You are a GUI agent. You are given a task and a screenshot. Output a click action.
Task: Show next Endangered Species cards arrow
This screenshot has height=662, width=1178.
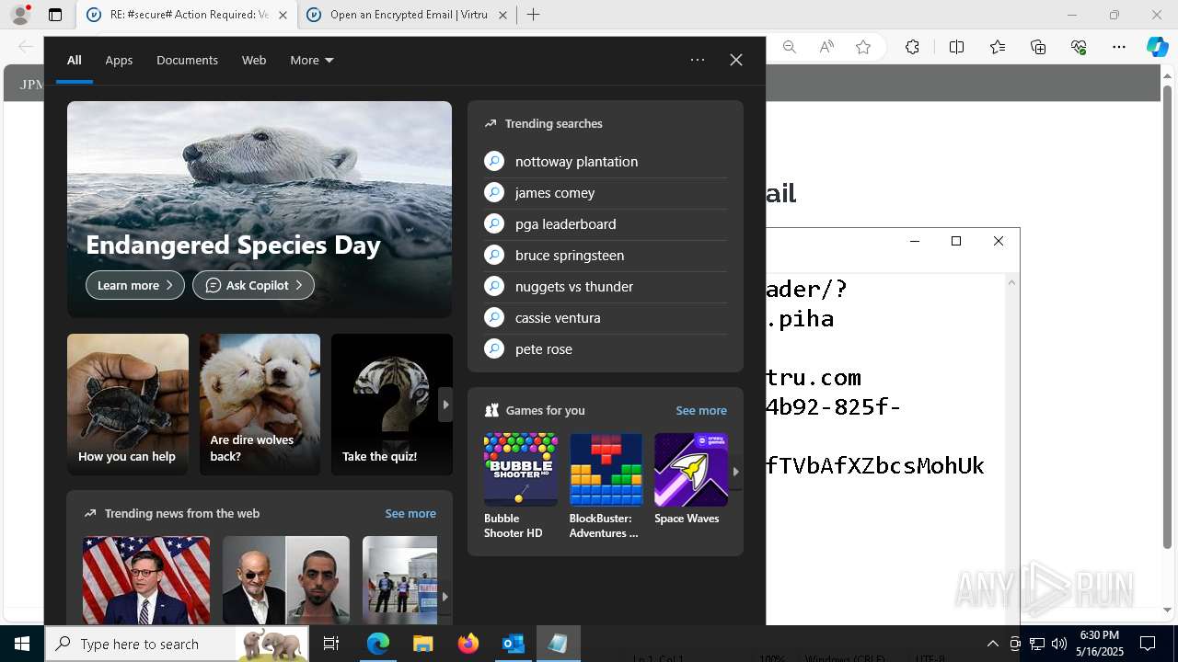[x=445, y=405]
